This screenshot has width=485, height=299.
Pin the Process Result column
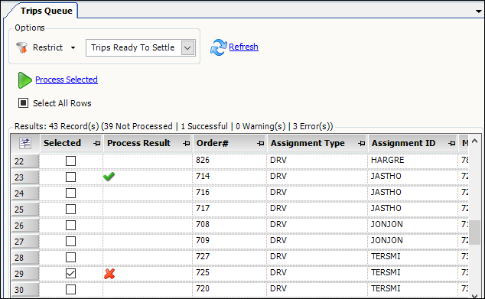pyautogui.click(x=186, y=143)
